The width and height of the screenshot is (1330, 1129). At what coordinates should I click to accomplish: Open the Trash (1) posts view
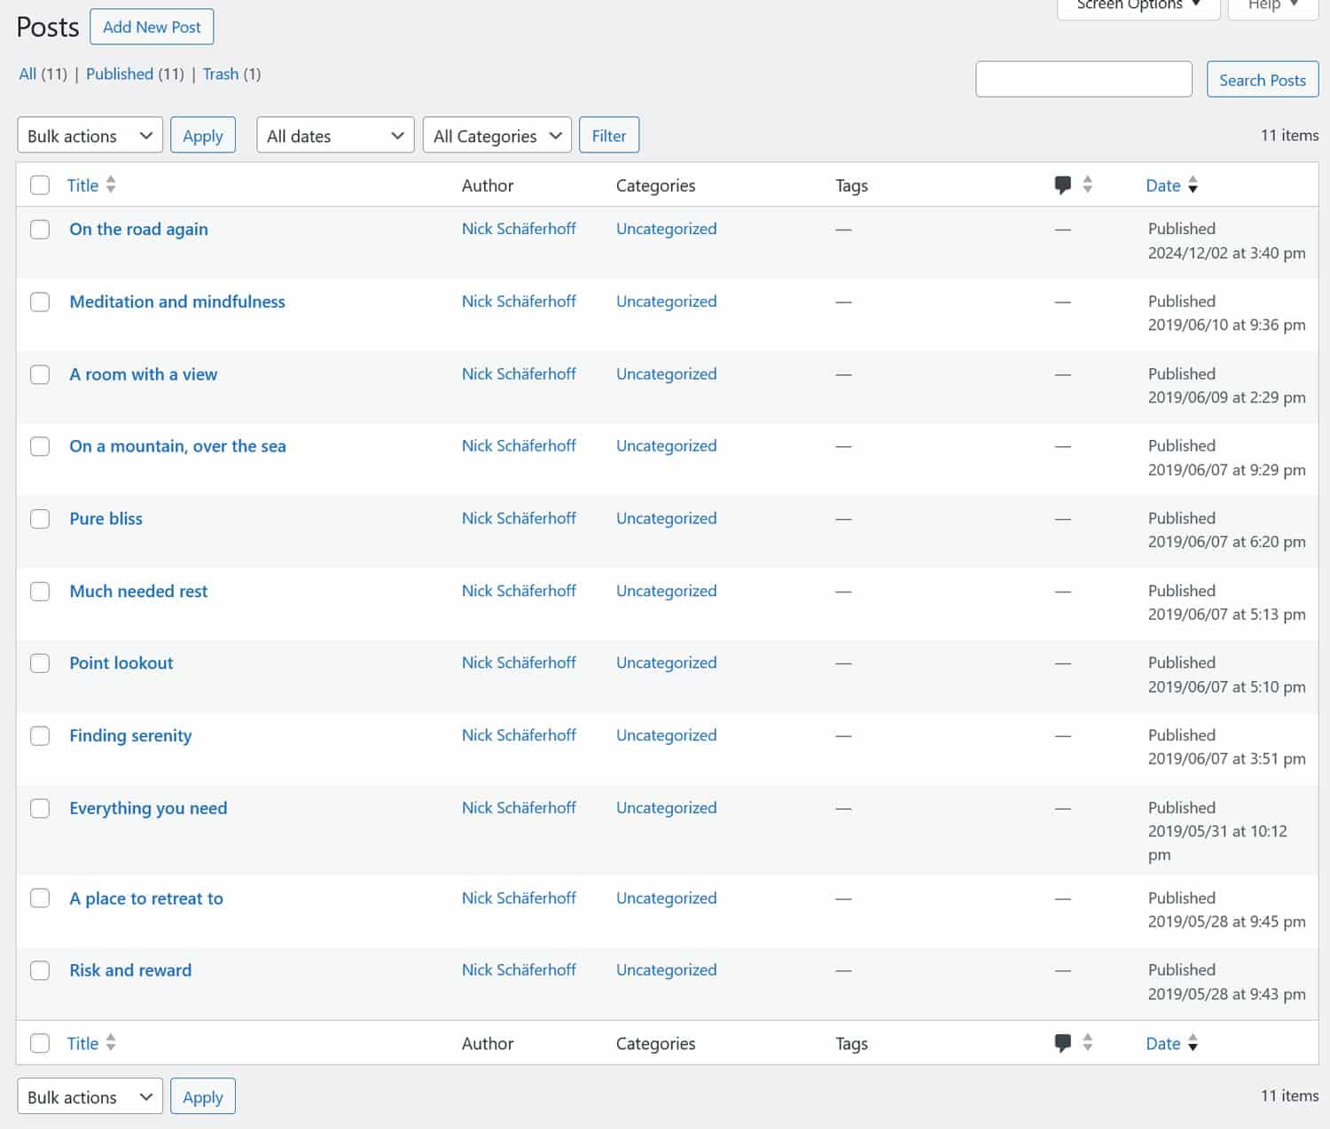click(x=231, y=74)
